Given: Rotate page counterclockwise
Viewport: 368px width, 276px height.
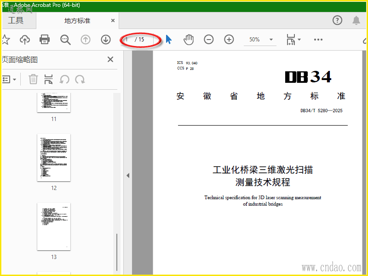Looking at the screenshot, I should [64, 79].
